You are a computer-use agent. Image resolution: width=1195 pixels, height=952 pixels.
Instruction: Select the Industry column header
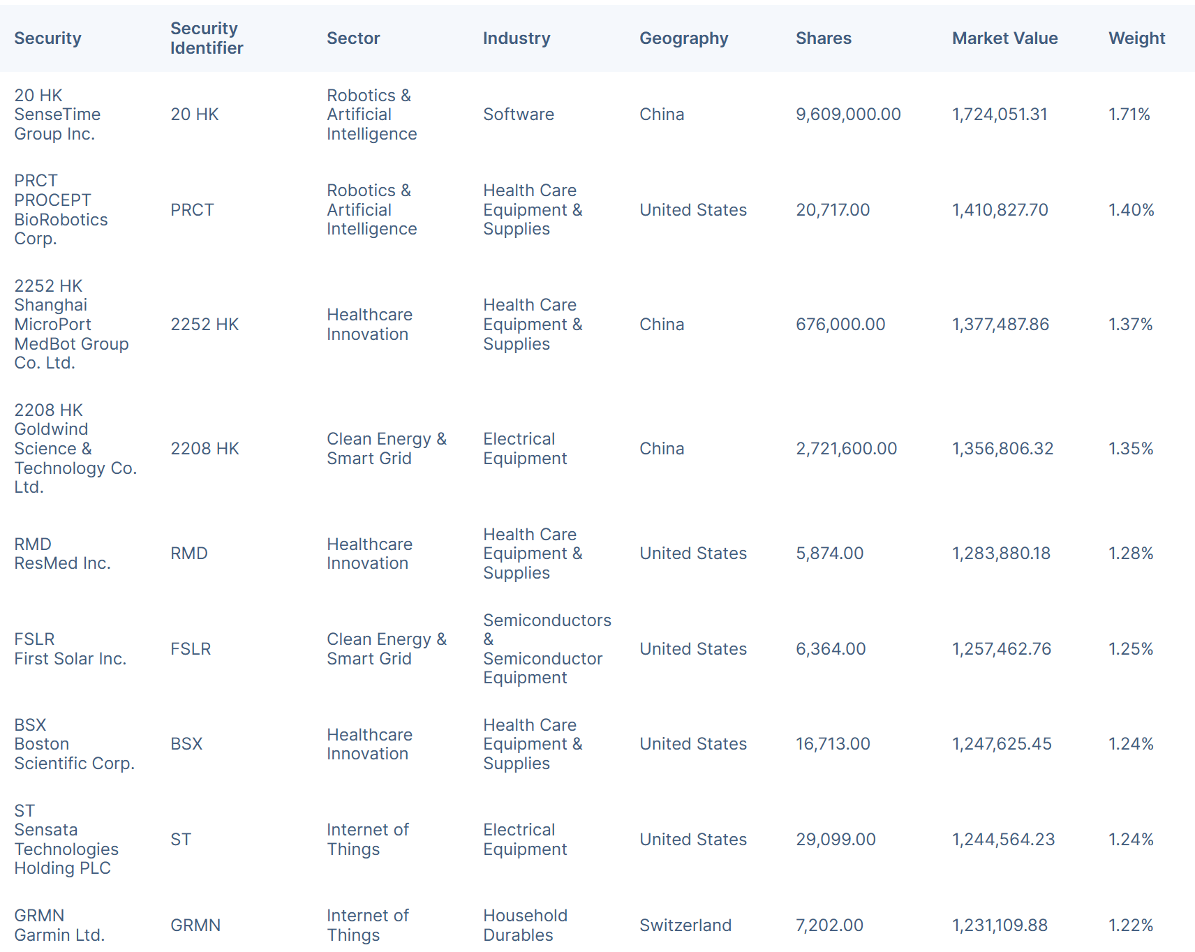click(x=517, y=38)
